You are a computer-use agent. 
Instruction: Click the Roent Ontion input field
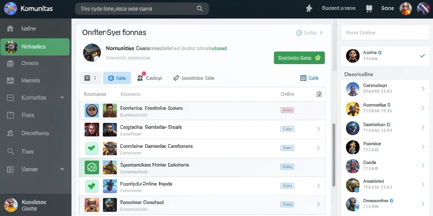click(385, 32)
